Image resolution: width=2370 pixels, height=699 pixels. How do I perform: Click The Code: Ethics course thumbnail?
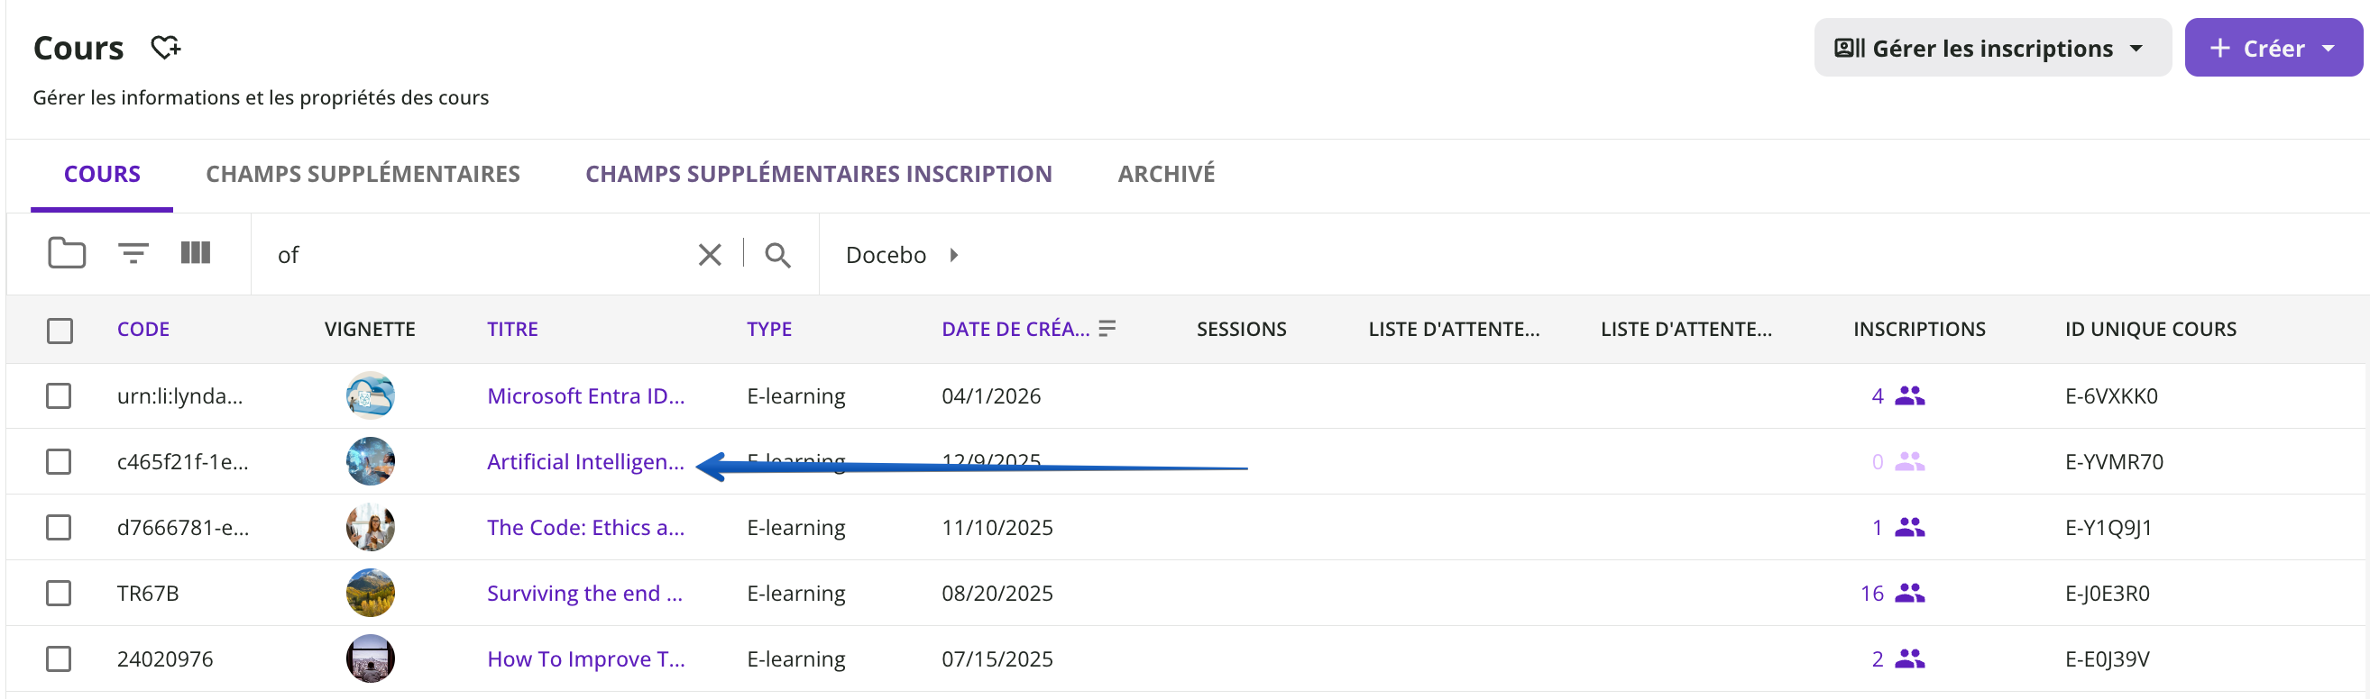click(370, 526)
